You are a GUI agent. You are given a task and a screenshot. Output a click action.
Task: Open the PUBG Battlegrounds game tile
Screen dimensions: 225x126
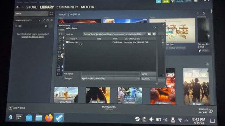pyautogui.click(x=196, y=87)
